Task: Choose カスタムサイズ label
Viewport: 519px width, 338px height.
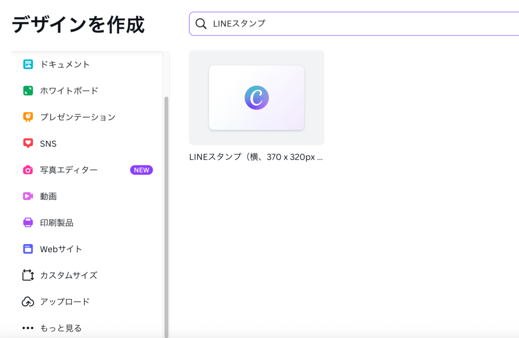Action: (69, 275)
